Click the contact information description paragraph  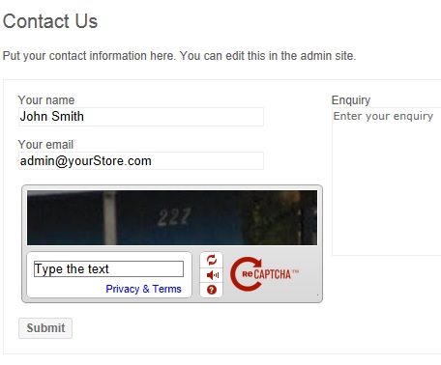[x=179, y=56]
